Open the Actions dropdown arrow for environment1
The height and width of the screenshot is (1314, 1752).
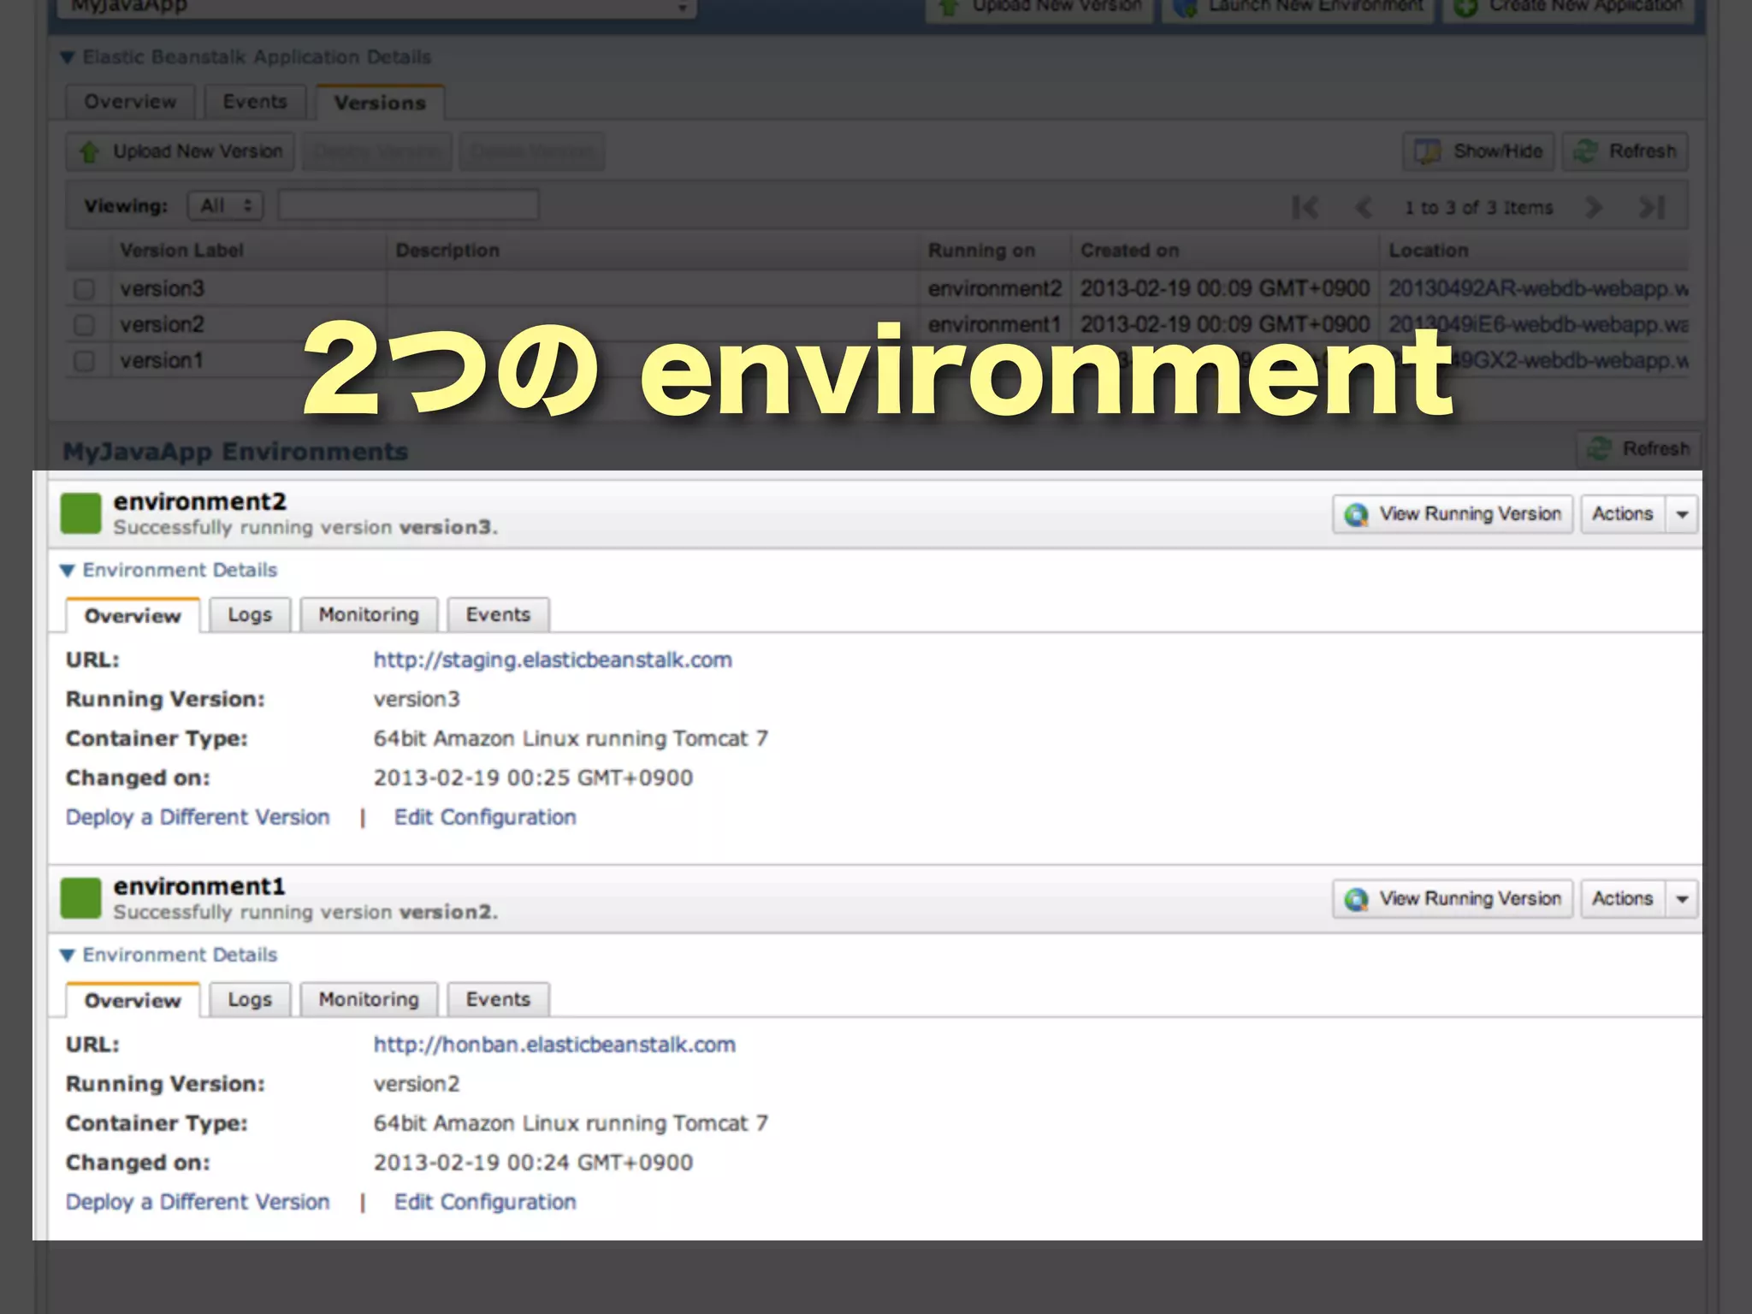click(x=1682, y=899)
